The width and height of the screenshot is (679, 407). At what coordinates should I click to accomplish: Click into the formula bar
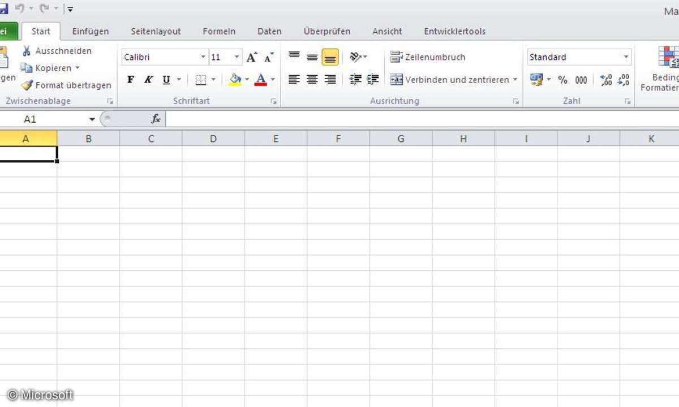click(x=423, y=119)
